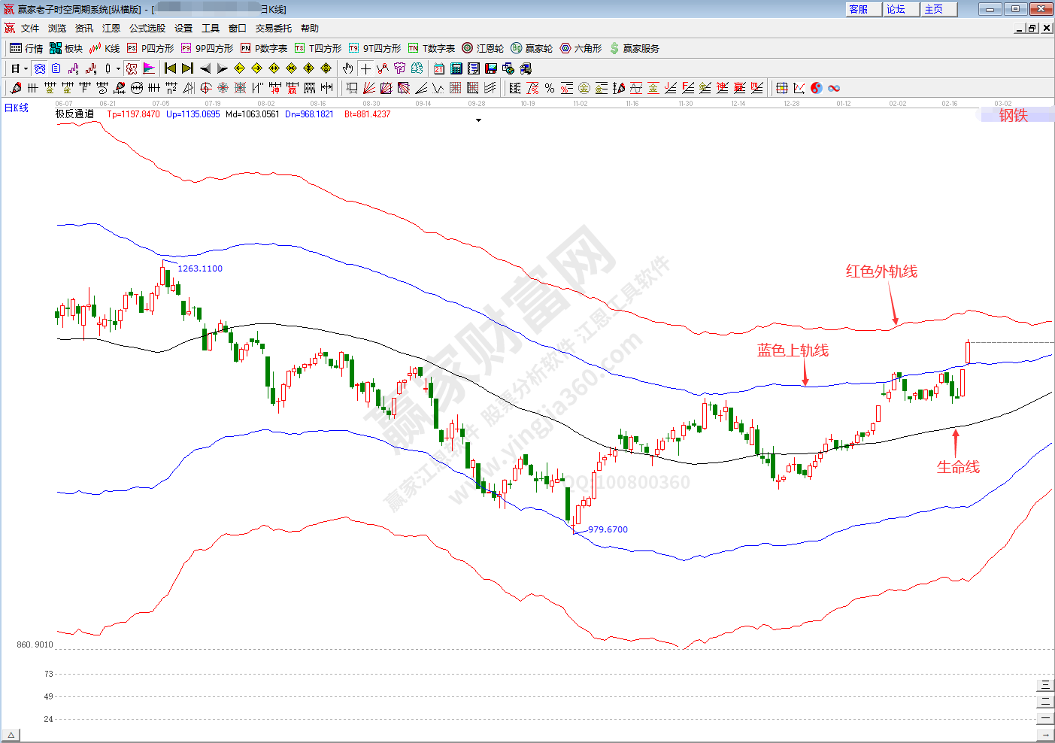
Task: Open the candlestick style dropdown arrow
Action: [x=118, y=68]
